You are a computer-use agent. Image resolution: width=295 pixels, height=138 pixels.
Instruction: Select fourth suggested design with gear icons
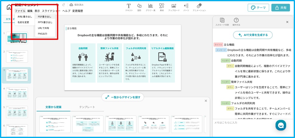154,124
